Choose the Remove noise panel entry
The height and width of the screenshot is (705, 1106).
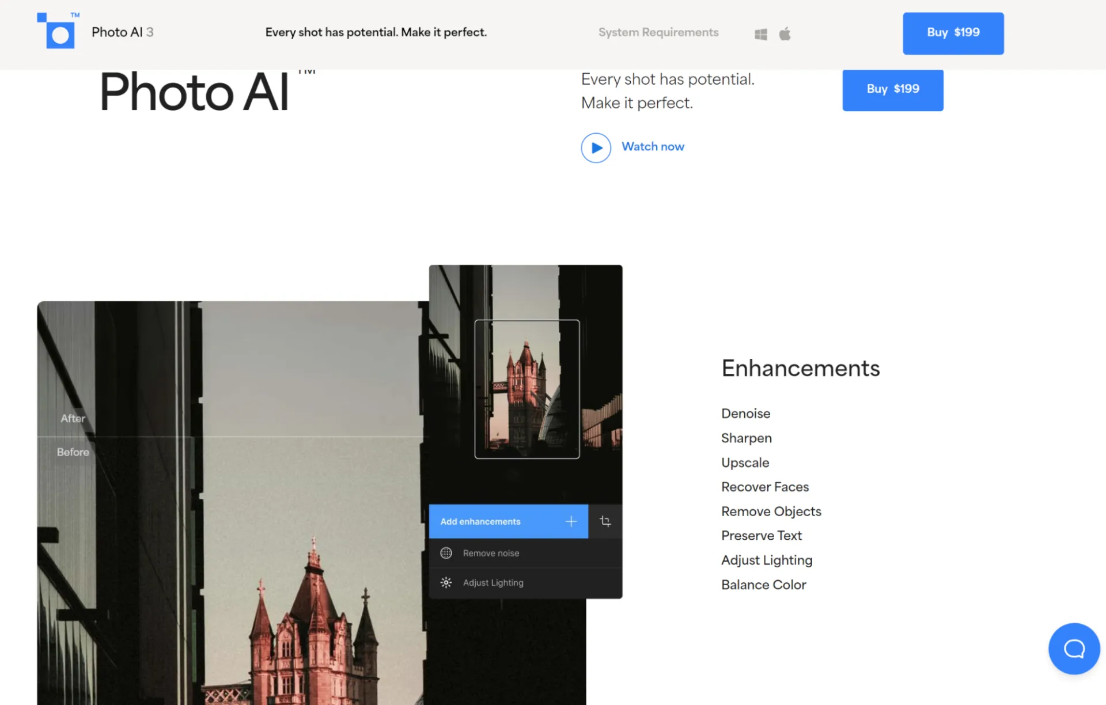coord(525,553)
